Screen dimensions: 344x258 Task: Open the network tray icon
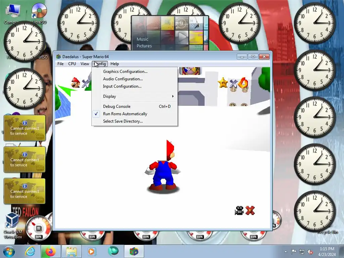[x=302, y=252]
